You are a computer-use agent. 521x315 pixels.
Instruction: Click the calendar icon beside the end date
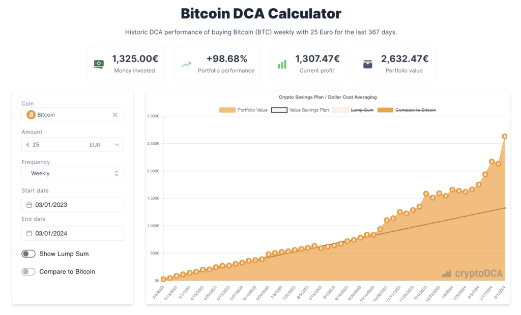pos(30,233)
